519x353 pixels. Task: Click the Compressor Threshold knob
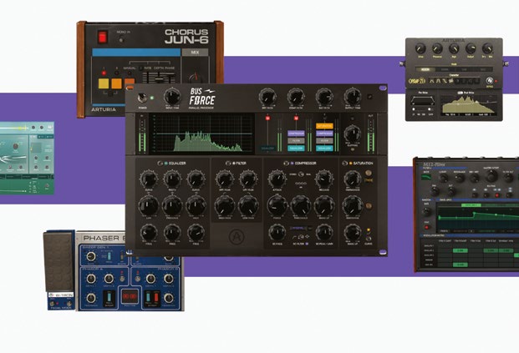301,206
